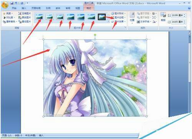This screenshot has width=192, height=139.
Task: Apply the third picture style thumbnail
Action: click(x=60, y=17)
